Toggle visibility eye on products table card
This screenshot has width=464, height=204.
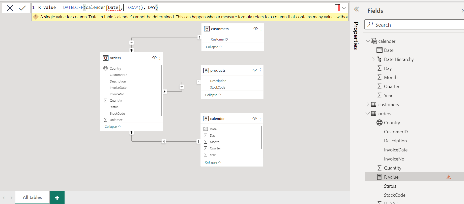pyautogui.click(x=255, y=70)
